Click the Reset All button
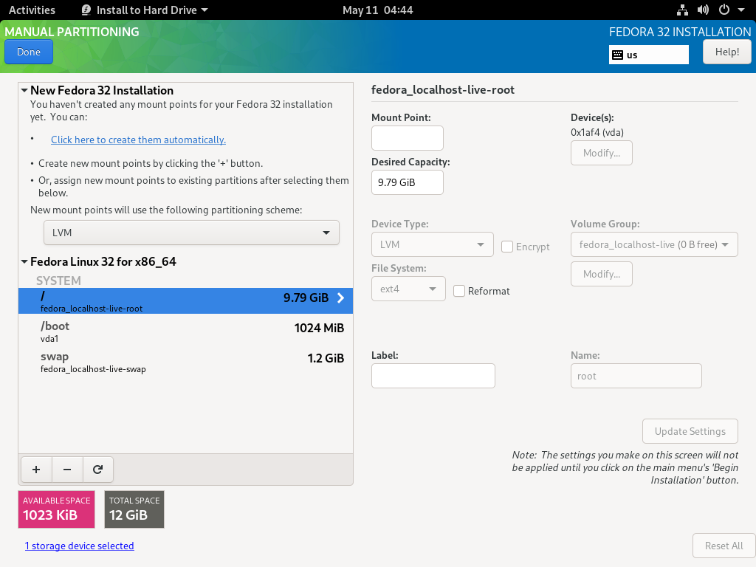This screenshot has height=567, width=756. (724, 546)
